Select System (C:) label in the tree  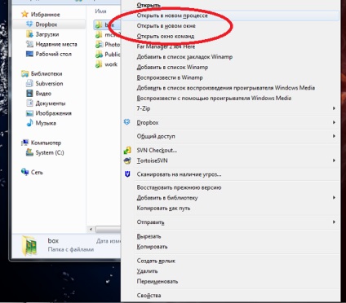50,152
